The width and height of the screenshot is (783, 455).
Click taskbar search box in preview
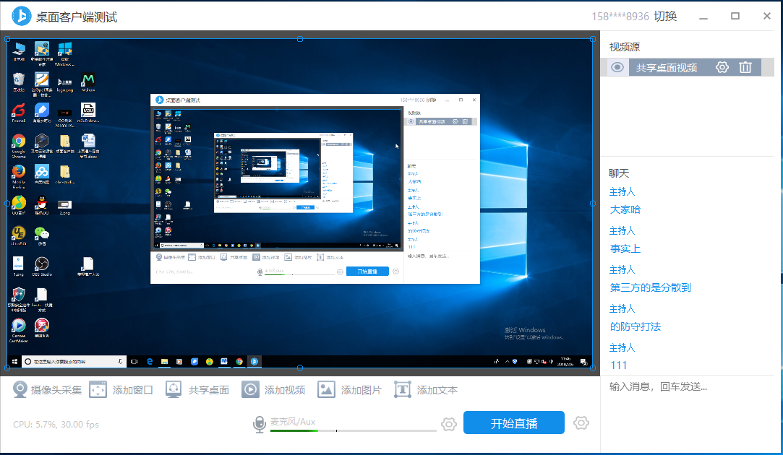(73, 361)
